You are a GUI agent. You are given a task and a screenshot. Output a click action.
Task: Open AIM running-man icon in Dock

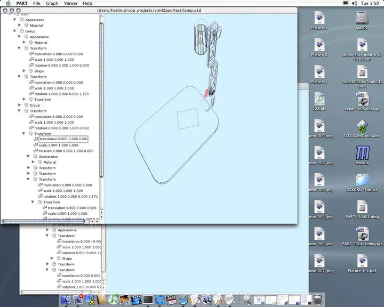point(90,300)
